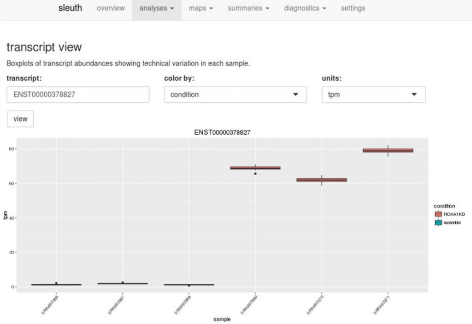Click inside the transcript input field
This screenshot has width=472, height=324.
click(77, 94)
